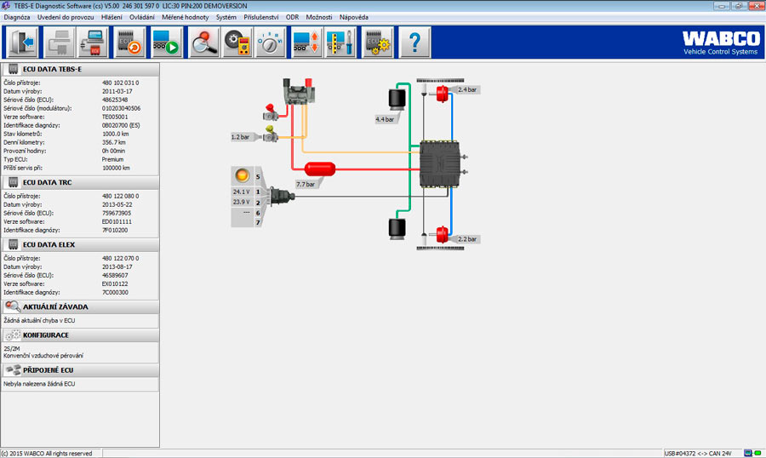Click the 2.2 bar brake pressure label
The height and width of the screenshot is (458, 766).
[467, 239]
